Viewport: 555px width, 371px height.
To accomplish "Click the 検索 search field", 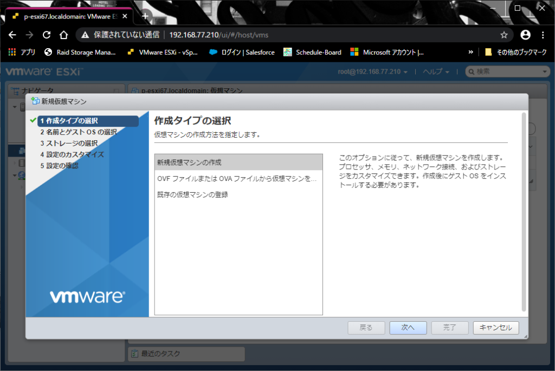I will click(x=507, y=72).
